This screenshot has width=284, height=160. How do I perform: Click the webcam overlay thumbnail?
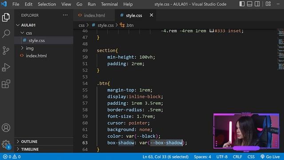[x=246, y=132]
